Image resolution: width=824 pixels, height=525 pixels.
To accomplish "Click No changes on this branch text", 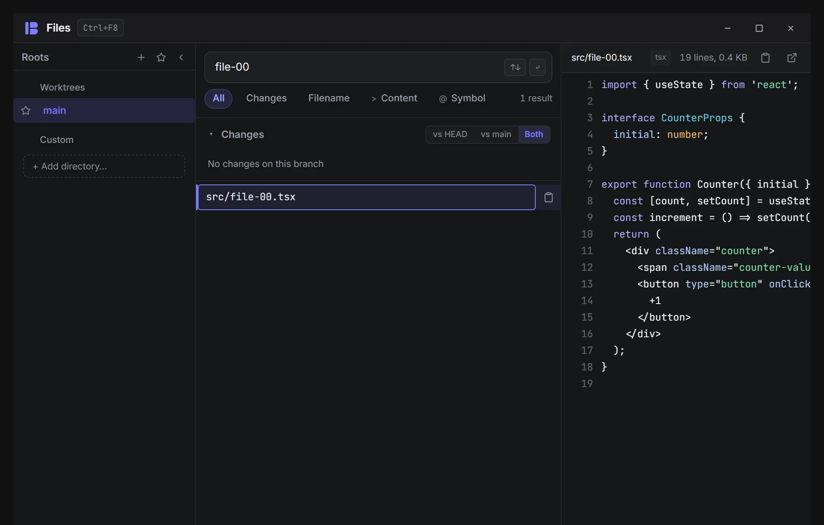I will (x=265, y=164).
